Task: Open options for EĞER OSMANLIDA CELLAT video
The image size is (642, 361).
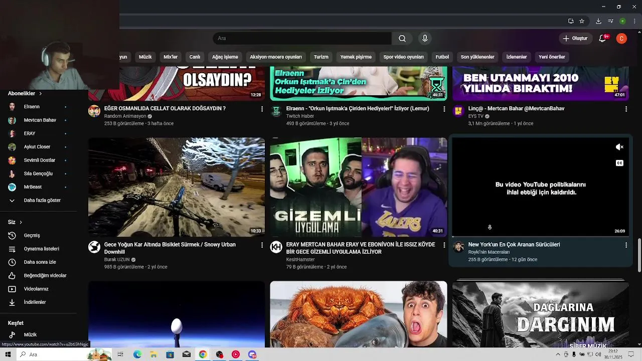Action: 262,109
